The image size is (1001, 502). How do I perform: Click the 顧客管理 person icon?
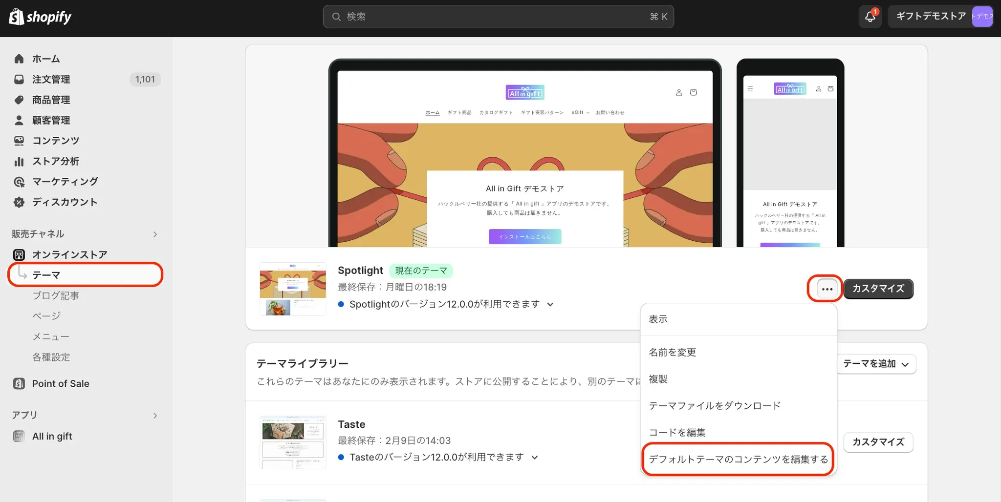point(19,120)
